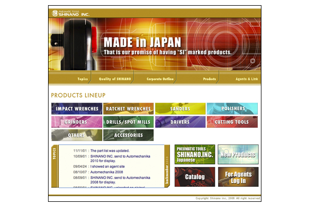This screenshot has height=207, width=310.
Task: Select Impact Wrenches category
Action: (x=76, y=109)
